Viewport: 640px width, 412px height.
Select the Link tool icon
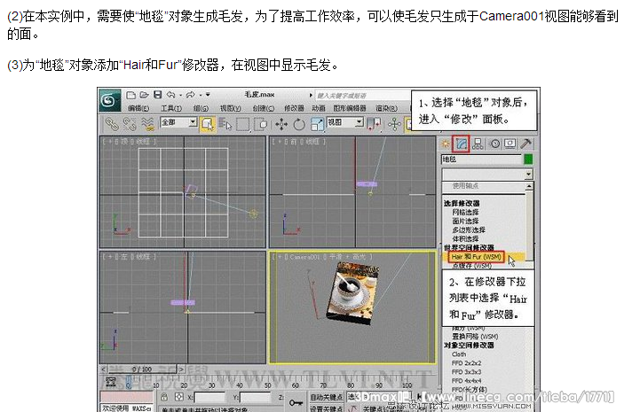click(x=112, y=124)
